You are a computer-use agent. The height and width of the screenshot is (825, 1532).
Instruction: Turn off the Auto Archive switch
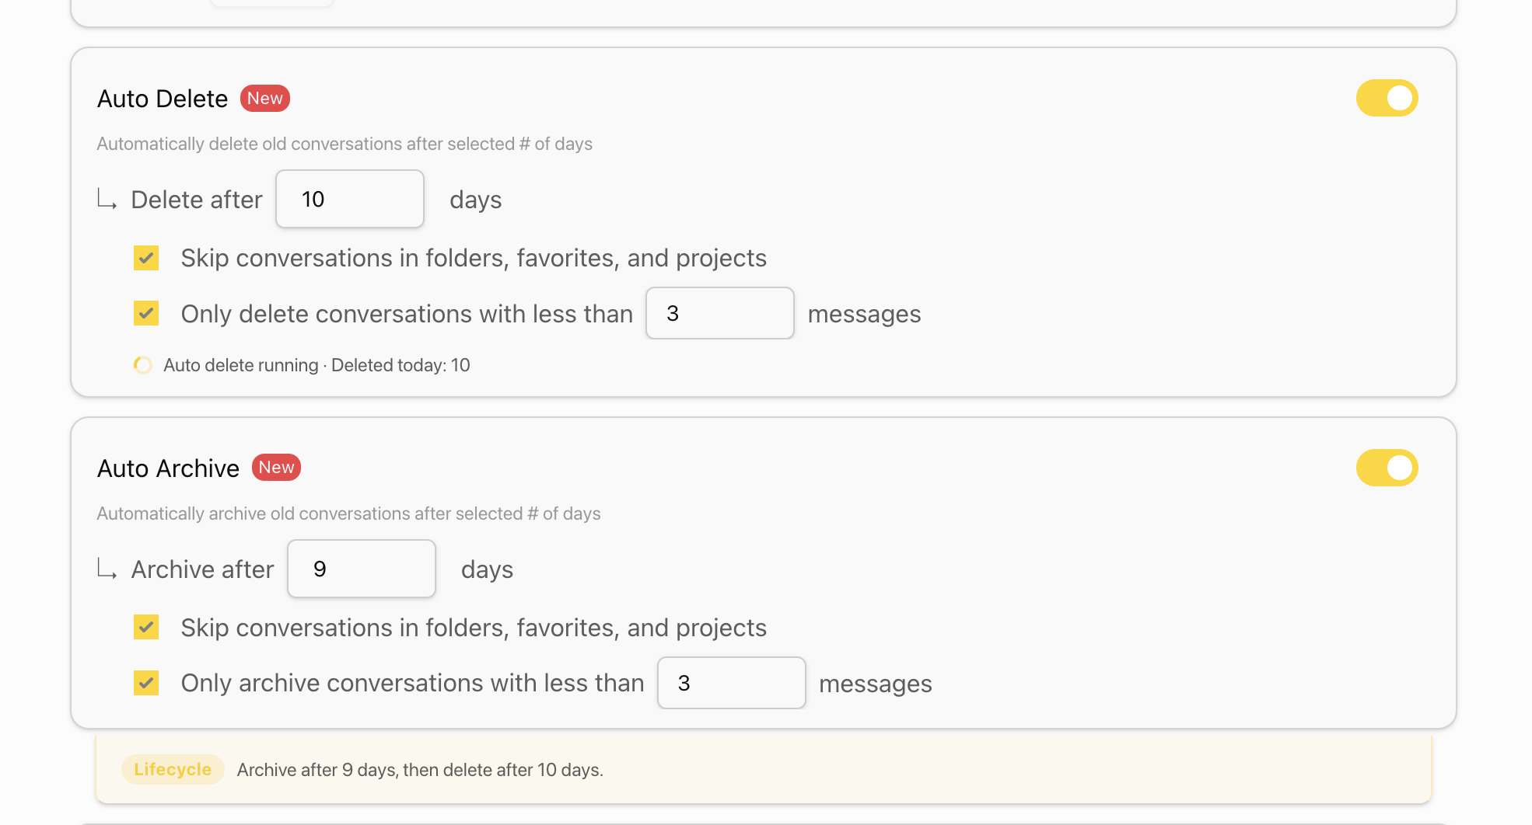point(1387,468)
